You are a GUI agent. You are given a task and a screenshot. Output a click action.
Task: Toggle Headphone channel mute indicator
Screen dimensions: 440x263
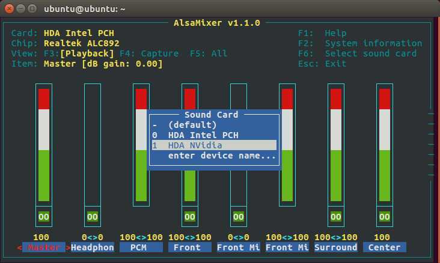point(93,216)
